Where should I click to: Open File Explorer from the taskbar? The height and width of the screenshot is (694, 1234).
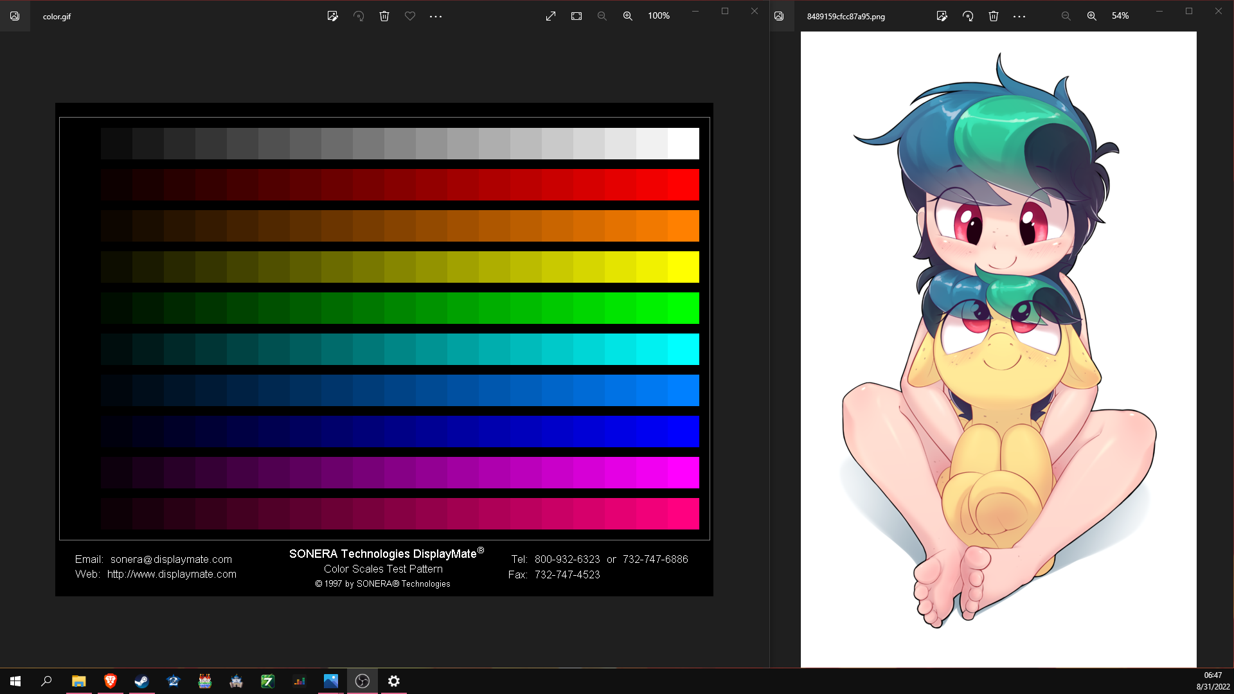pos(78,681)
